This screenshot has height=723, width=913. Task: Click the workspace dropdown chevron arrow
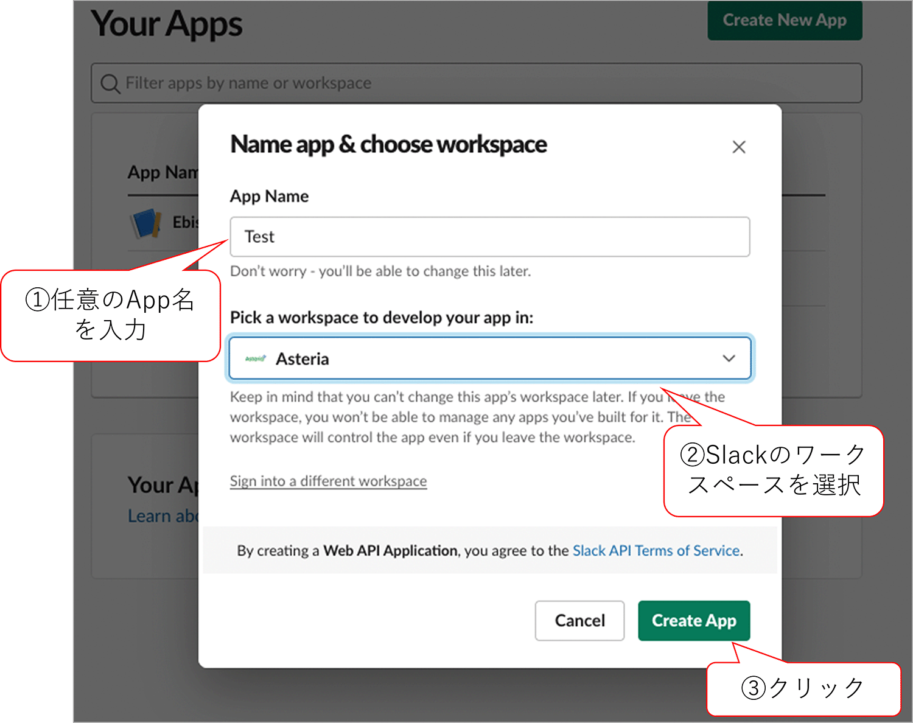point(729,358)
